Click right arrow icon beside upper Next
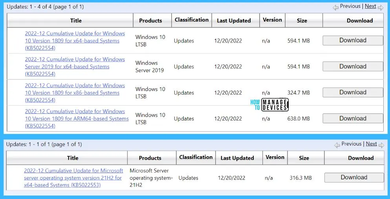This screenshot has height=199, width=390. click(x=381, y=8)
